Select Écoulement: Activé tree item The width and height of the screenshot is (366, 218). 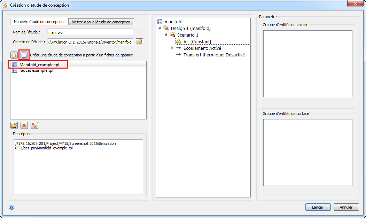click(x=202, y=48)
